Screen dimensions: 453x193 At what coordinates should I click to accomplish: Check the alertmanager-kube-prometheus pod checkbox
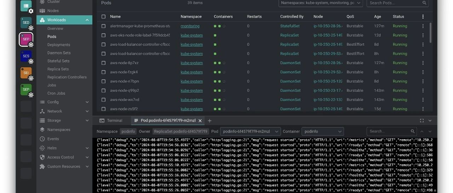coord(103,26)
